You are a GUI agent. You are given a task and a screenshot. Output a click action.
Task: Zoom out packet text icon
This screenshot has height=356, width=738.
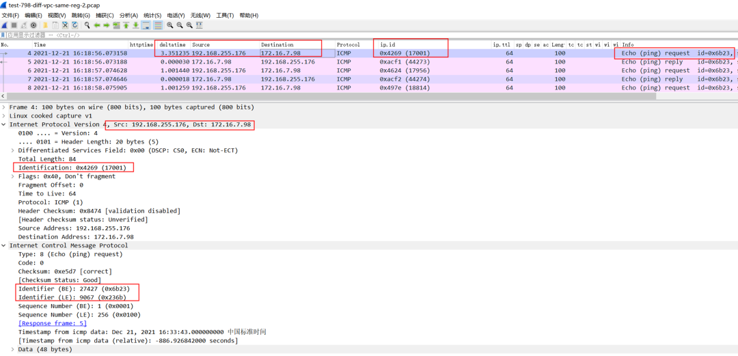(x=180, y=25)
